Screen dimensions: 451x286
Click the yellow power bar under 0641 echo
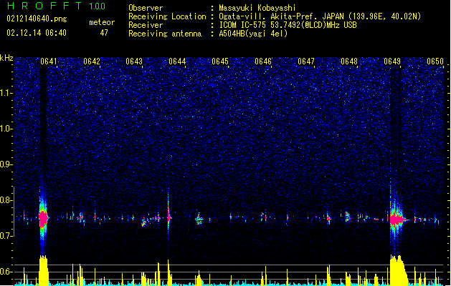(x=44, y=270)
